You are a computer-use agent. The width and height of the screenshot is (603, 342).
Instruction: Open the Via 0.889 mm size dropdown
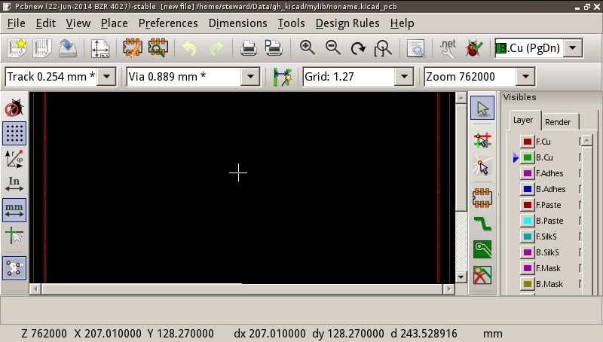coord(250,77)
